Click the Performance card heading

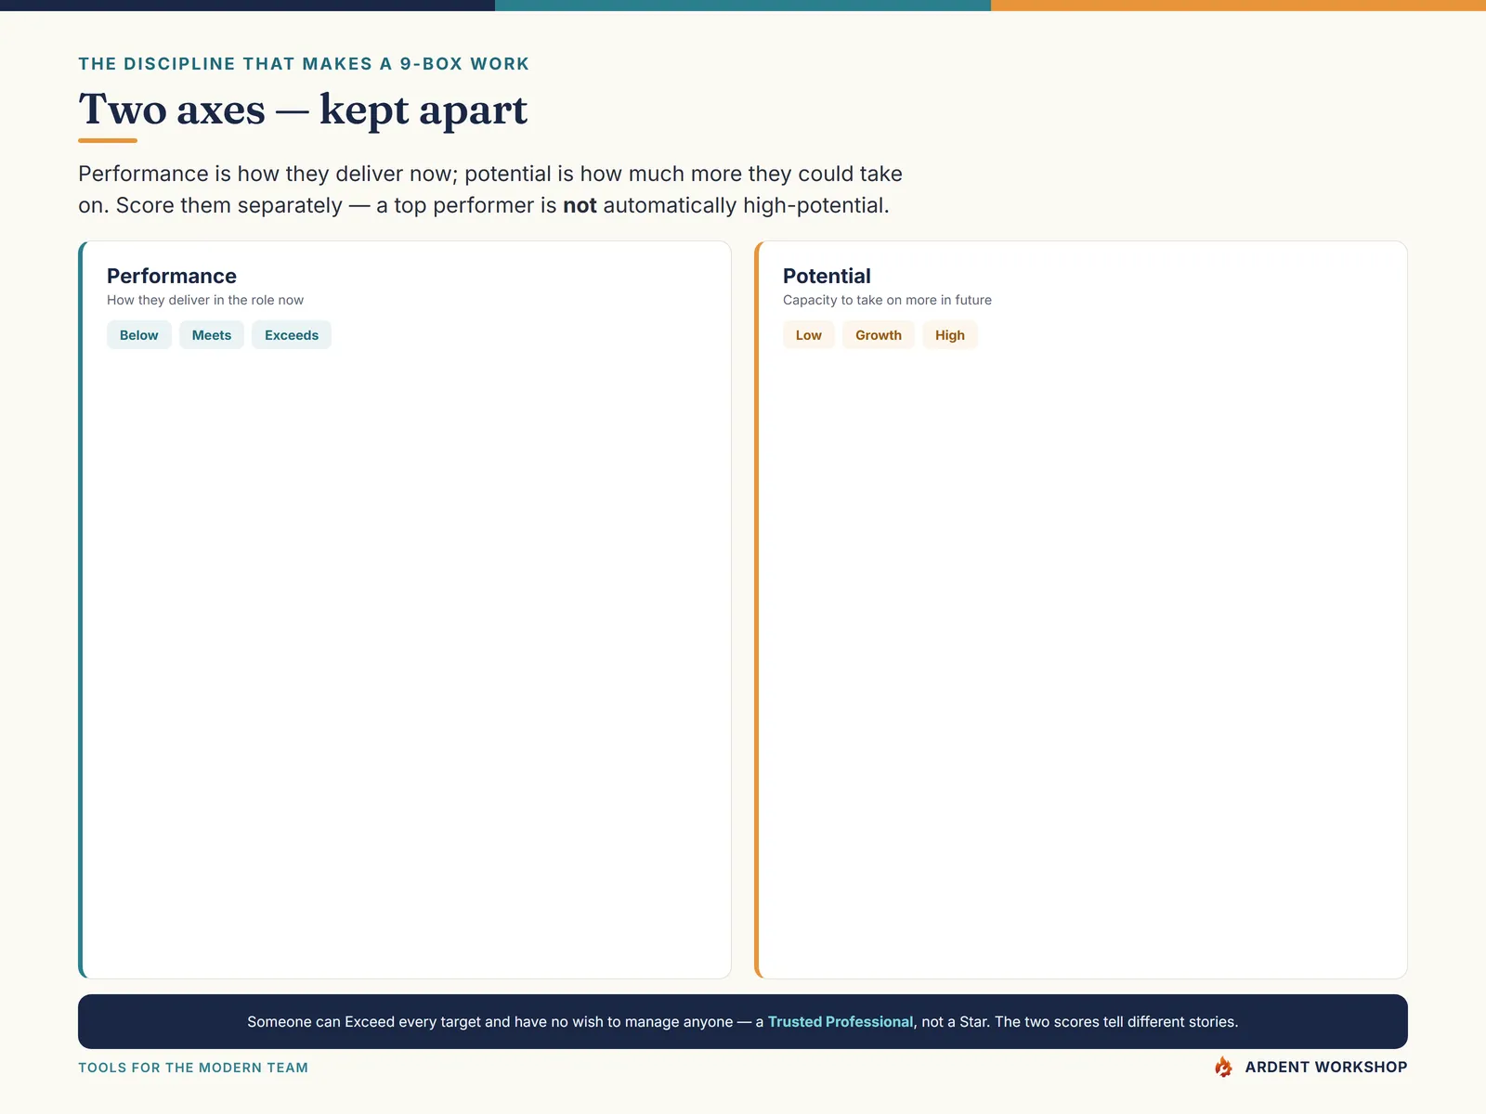(x=172, y=276)
